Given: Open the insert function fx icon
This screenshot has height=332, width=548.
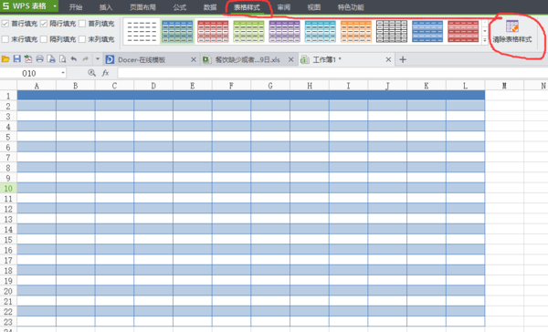Looking at the screenshot, I should 105,73.
